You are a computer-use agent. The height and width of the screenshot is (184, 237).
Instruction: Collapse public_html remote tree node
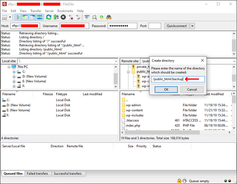click(x=128, y=72)
